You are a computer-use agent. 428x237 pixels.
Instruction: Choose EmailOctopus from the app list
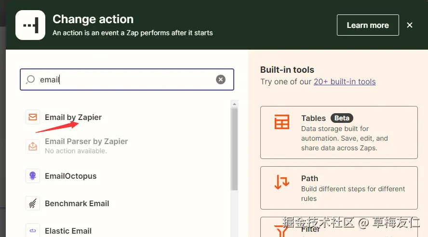[x=70, y=176]
